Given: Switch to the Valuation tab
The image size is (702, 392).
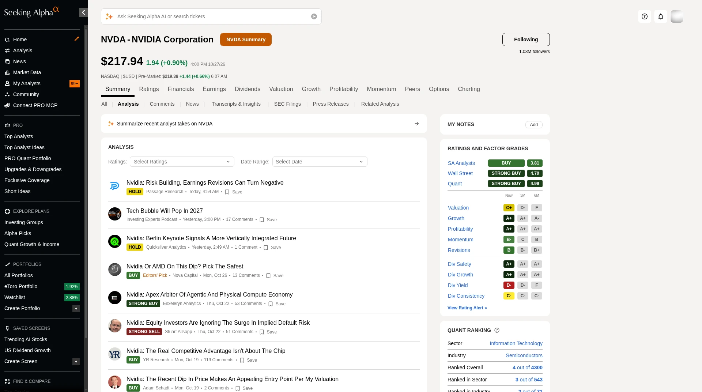Looking at the screenshot, I should point(281,89).
